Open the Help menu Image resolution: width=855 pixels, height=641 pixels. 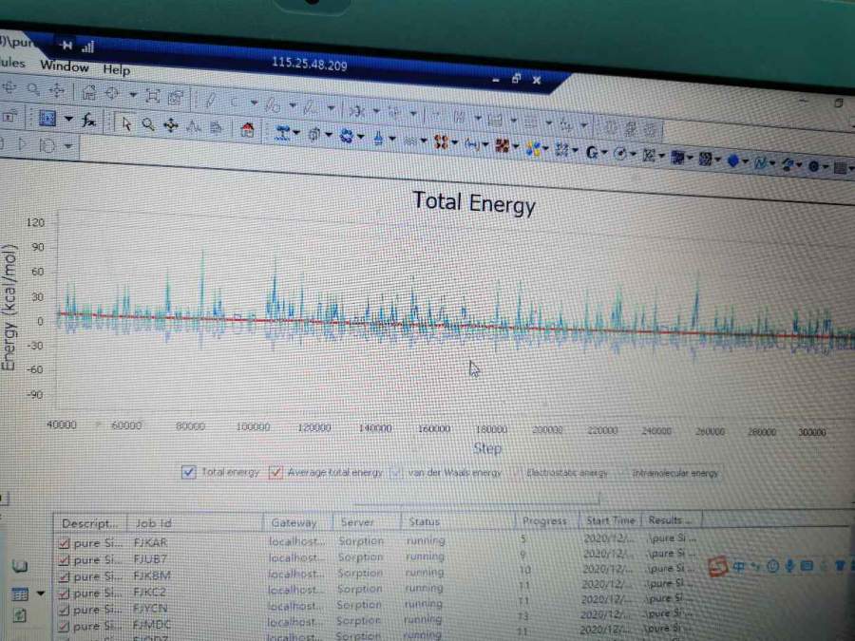[116, 69]
